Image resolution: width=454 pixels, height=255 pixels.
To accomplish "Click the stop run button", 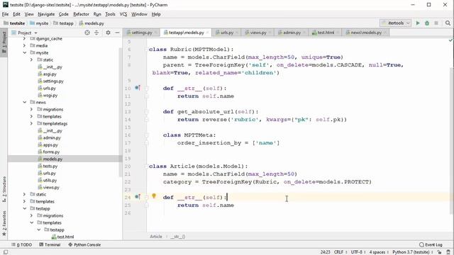I will tap(436, 23).
